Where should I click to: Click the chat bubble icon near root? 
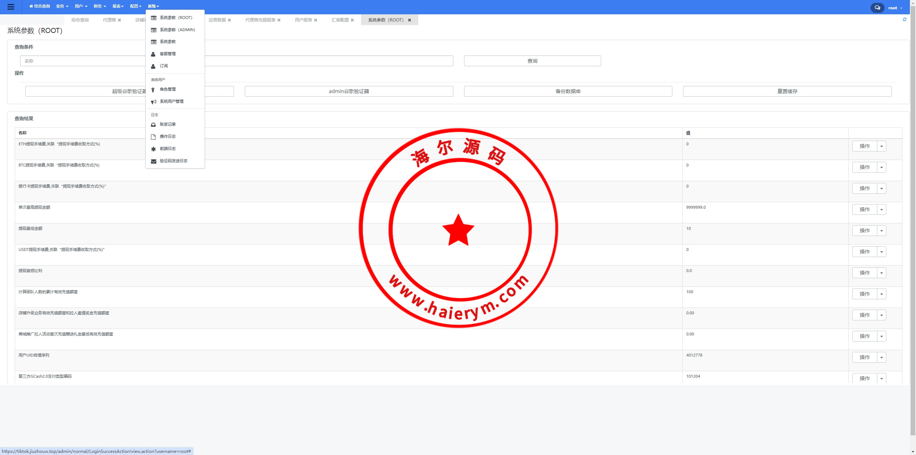tap(877, 8)
